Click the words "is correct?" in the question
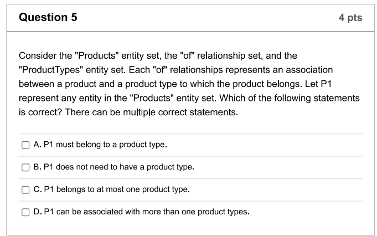Screen dimensions: 377x236 40,112
